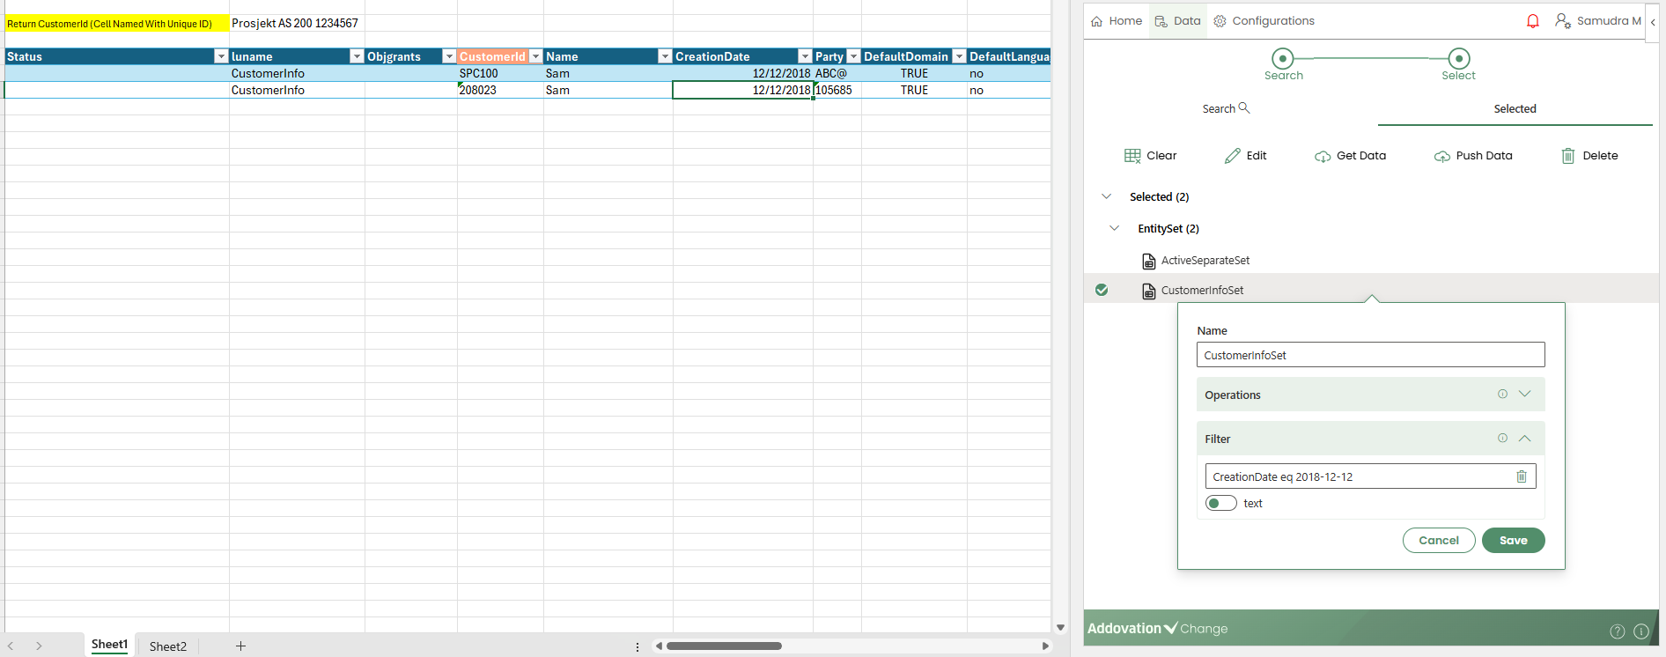Select the Search step circle in progress bar
The height and width of the screenshot is (657, 1666).
[1283, 59]
